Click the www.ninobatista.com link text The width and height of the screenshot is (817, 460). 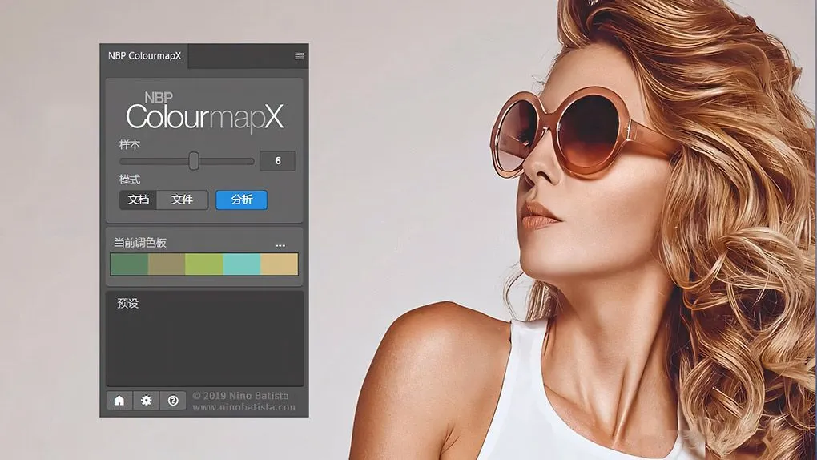pyautogui.click(x=243, y=407)
